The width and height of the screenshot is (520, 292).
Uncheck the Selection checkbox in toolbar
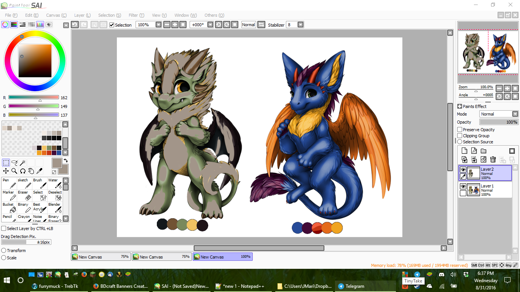112,25
